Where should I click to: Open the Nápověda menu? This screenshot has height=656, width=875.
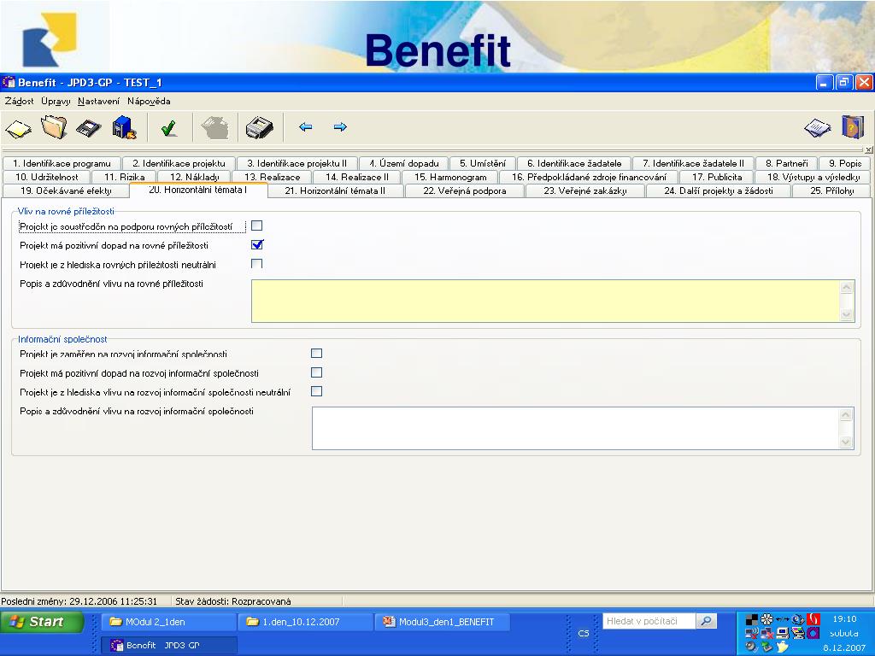coord(149,102)
